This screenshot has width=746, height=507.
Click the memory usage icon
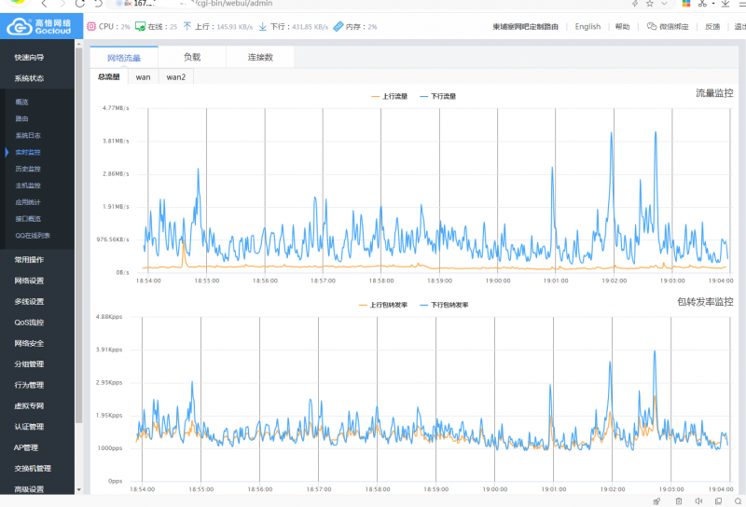[338, 27]
